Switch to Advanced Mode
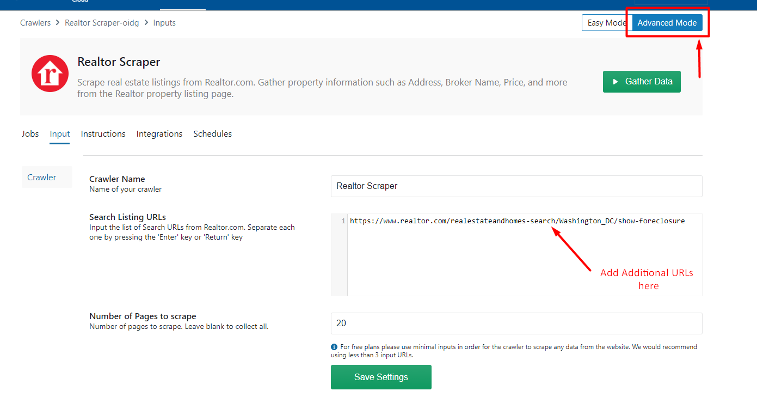Screen dimensions: 757x403 [667, 23]
